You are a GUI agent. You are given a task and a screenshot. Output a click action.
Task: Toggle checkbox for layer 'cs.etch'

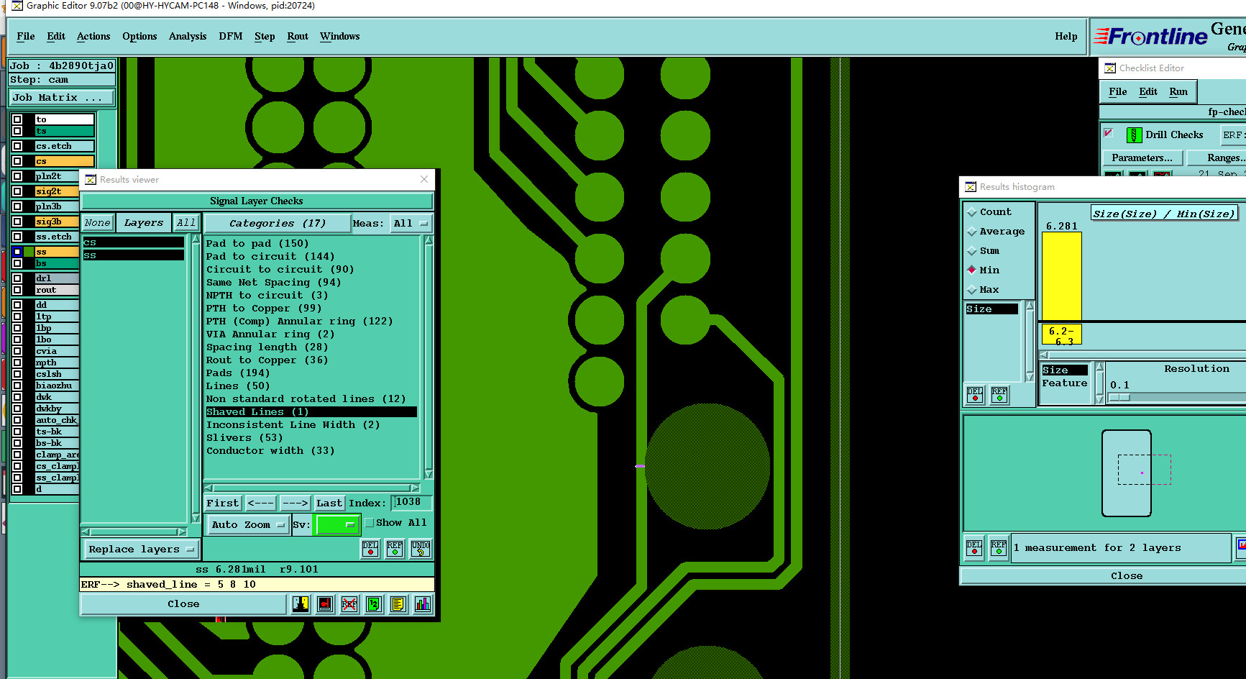pos(17,146)
